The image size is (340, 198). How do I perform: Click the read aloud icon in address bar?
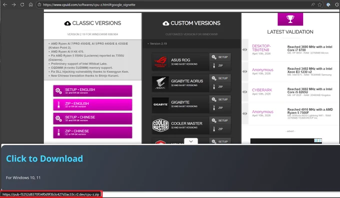click(x=313, y=5)
